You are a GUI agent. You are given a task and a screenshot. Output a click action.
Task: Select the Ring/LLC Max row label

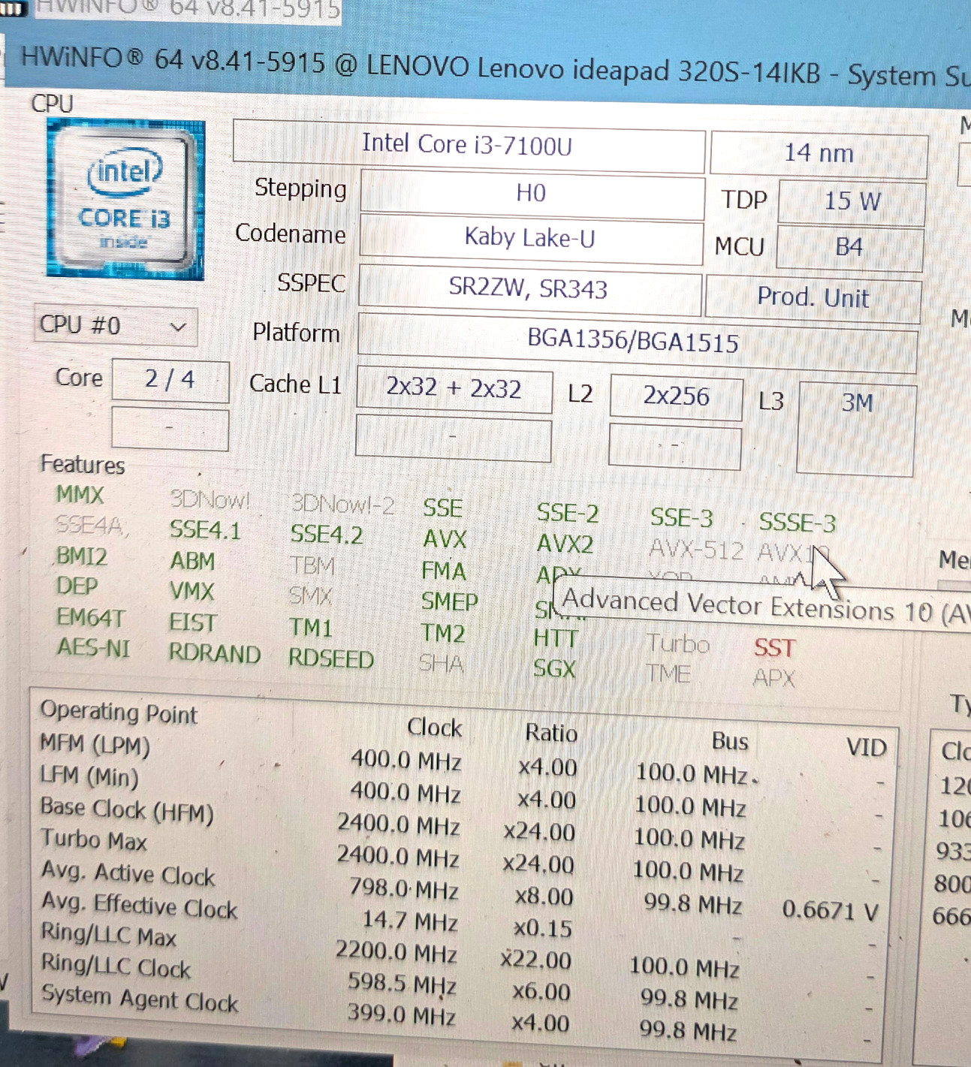pyautogui.click(x=109, y=936)
